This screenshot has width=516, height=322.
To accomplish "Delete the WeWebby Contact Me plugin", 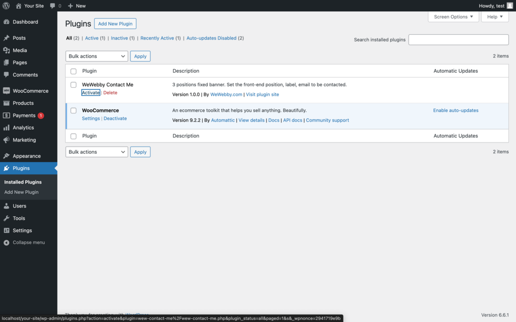I will 110,93.
